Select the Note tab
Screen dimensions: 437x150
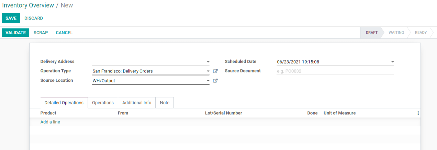pyautogui.click(x=165, y=103)
